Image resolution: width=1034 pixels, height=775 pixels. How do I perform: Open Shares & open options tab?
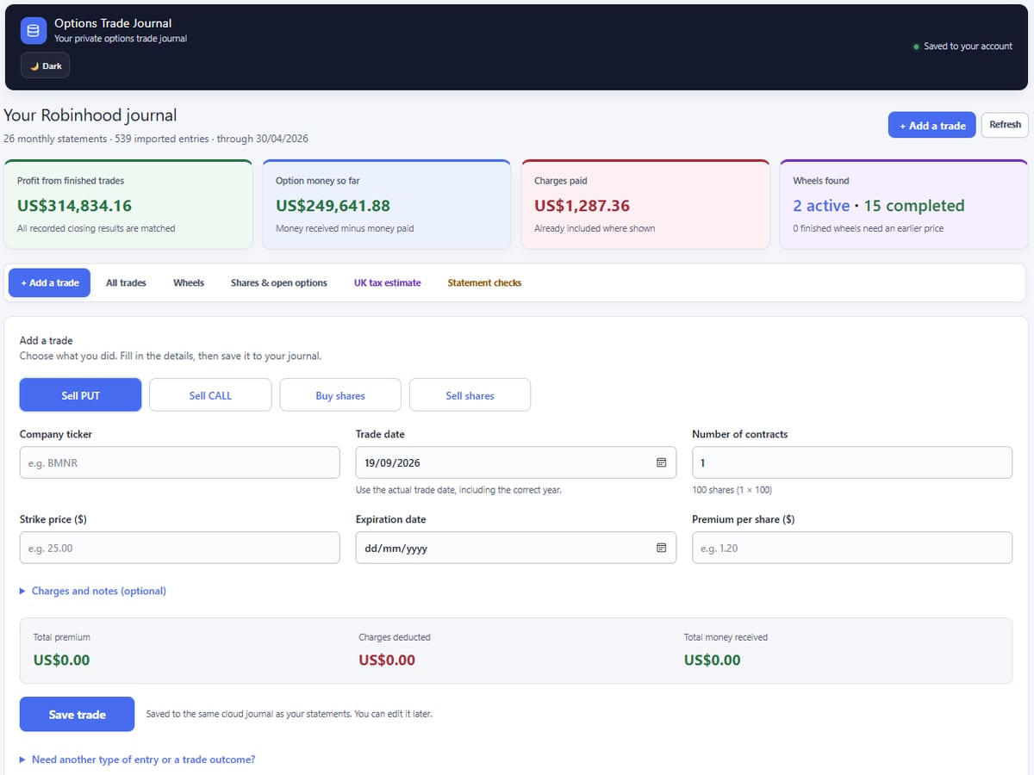pos(279,282)
